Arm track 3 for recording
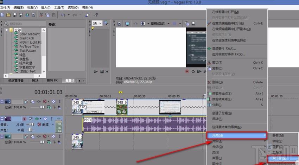Screen dimensions: 299x165 pyautogui.click(x=25, y=119)
